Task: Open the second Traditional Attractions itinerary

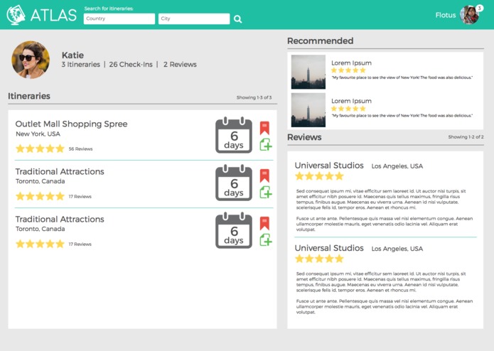Action: tap(60, 219)
